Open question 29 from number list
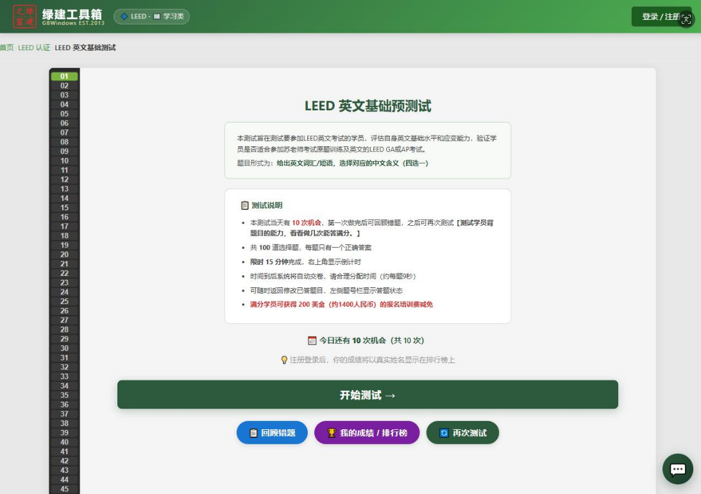This screenshot has height=494, width=701. (64, 339)
